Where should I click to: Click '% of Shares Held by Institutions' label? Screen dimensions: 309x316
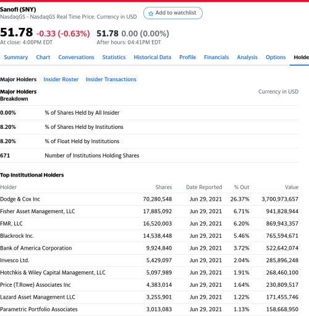pyautogui.click(x=84, y=127)
